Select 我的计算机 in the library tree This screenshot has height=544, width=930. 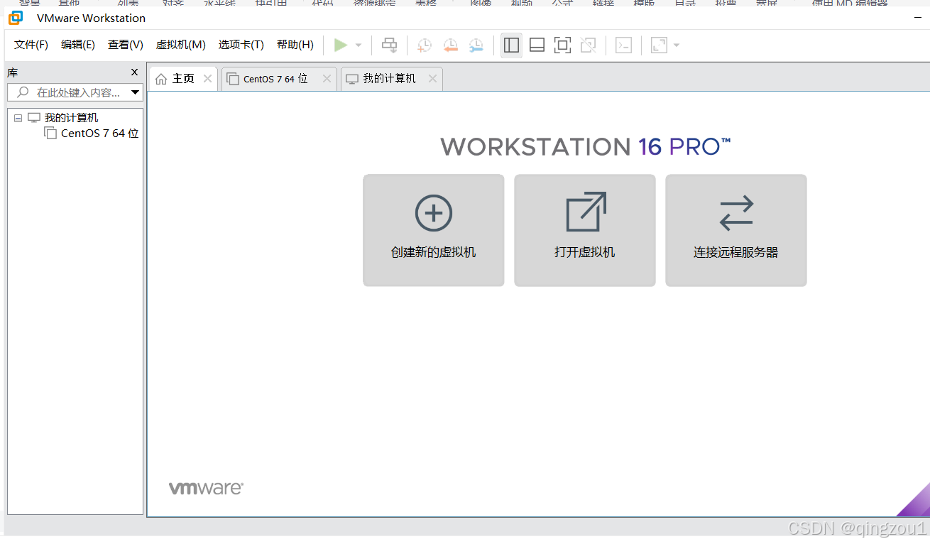tap(71, 118)
